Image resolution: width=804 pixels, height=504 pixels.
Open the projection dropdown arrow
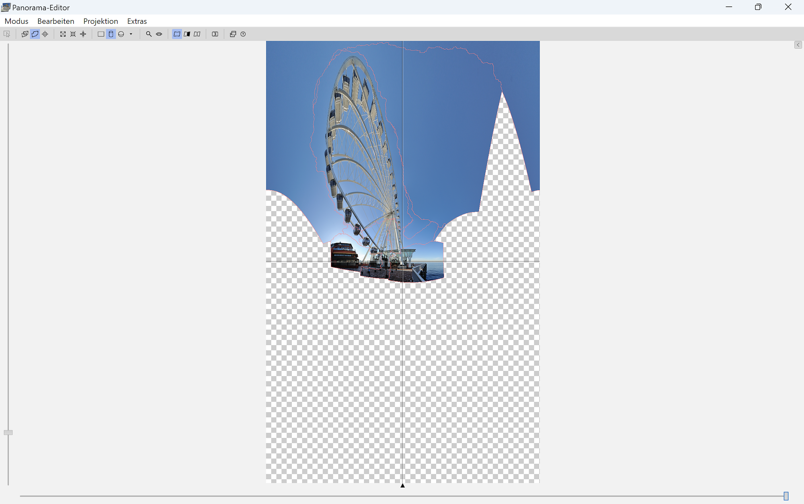click(x=131, y=34)
